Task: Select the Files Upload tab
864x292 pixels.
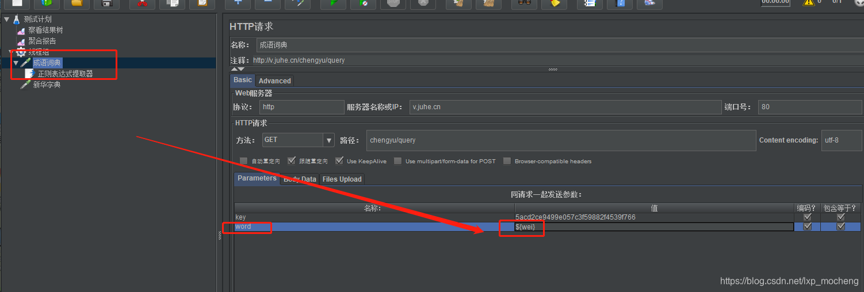Action: tap(342, 179)
